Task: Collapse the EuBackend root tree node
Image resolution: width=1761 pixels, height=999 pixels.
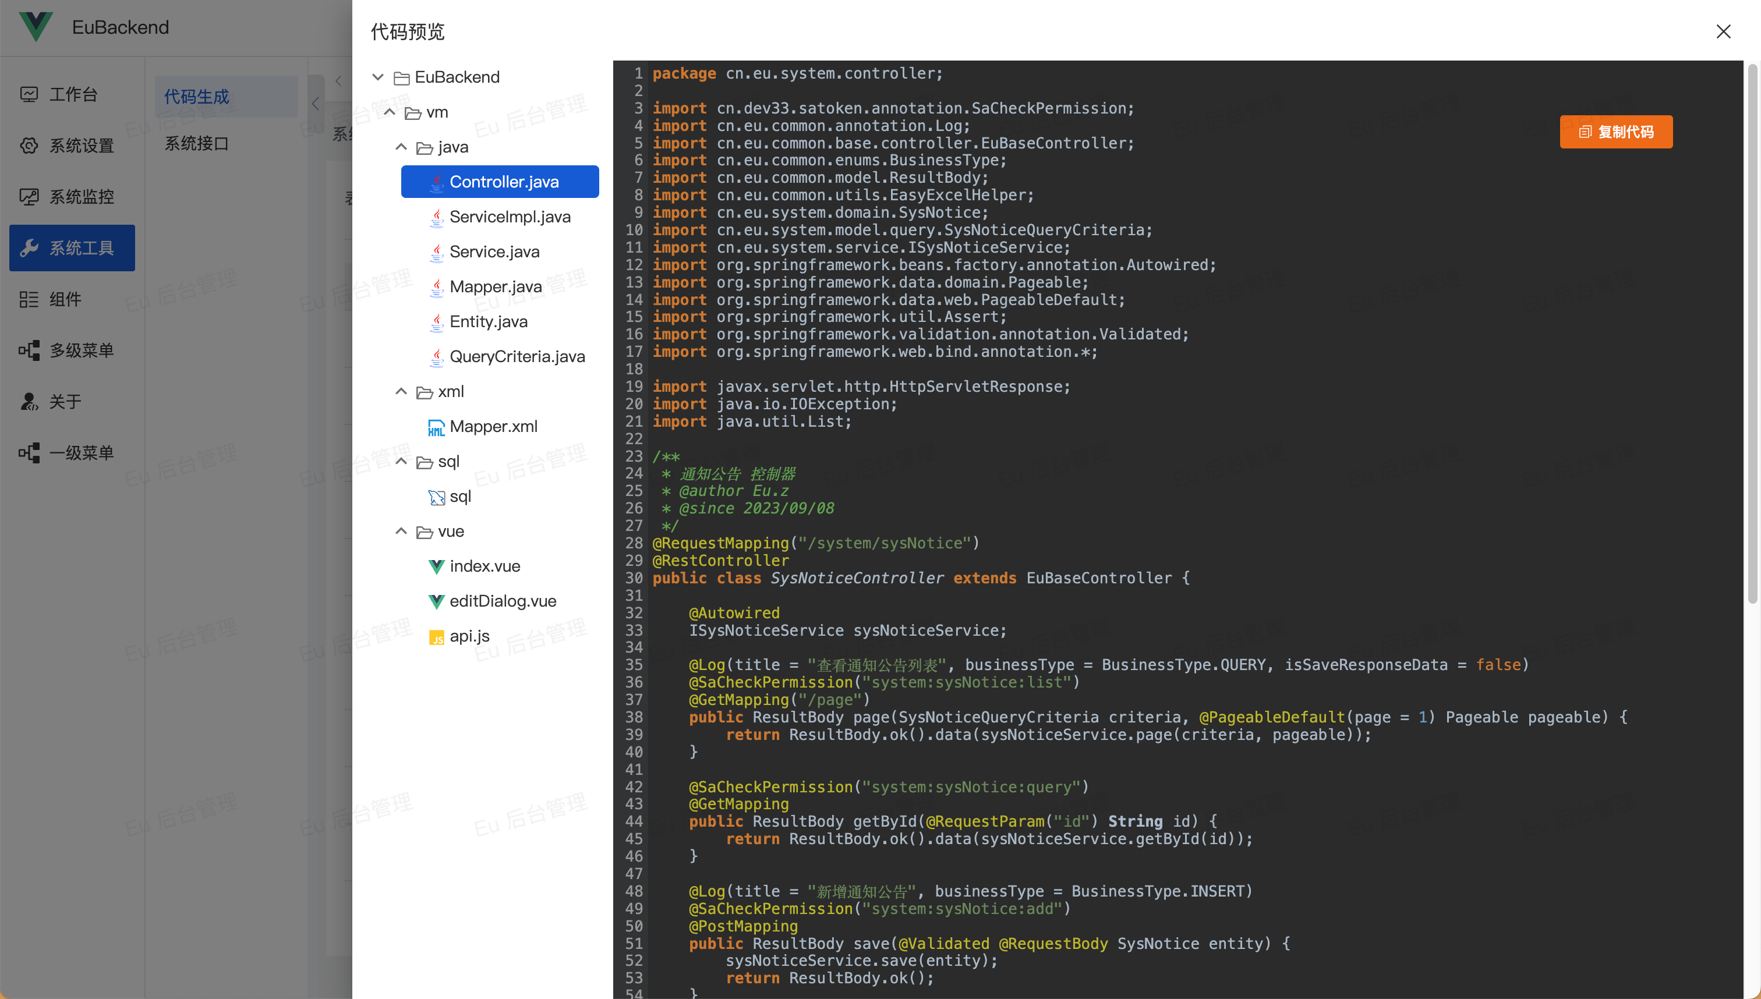Action: pyautogui.click(x=377, y=77)
